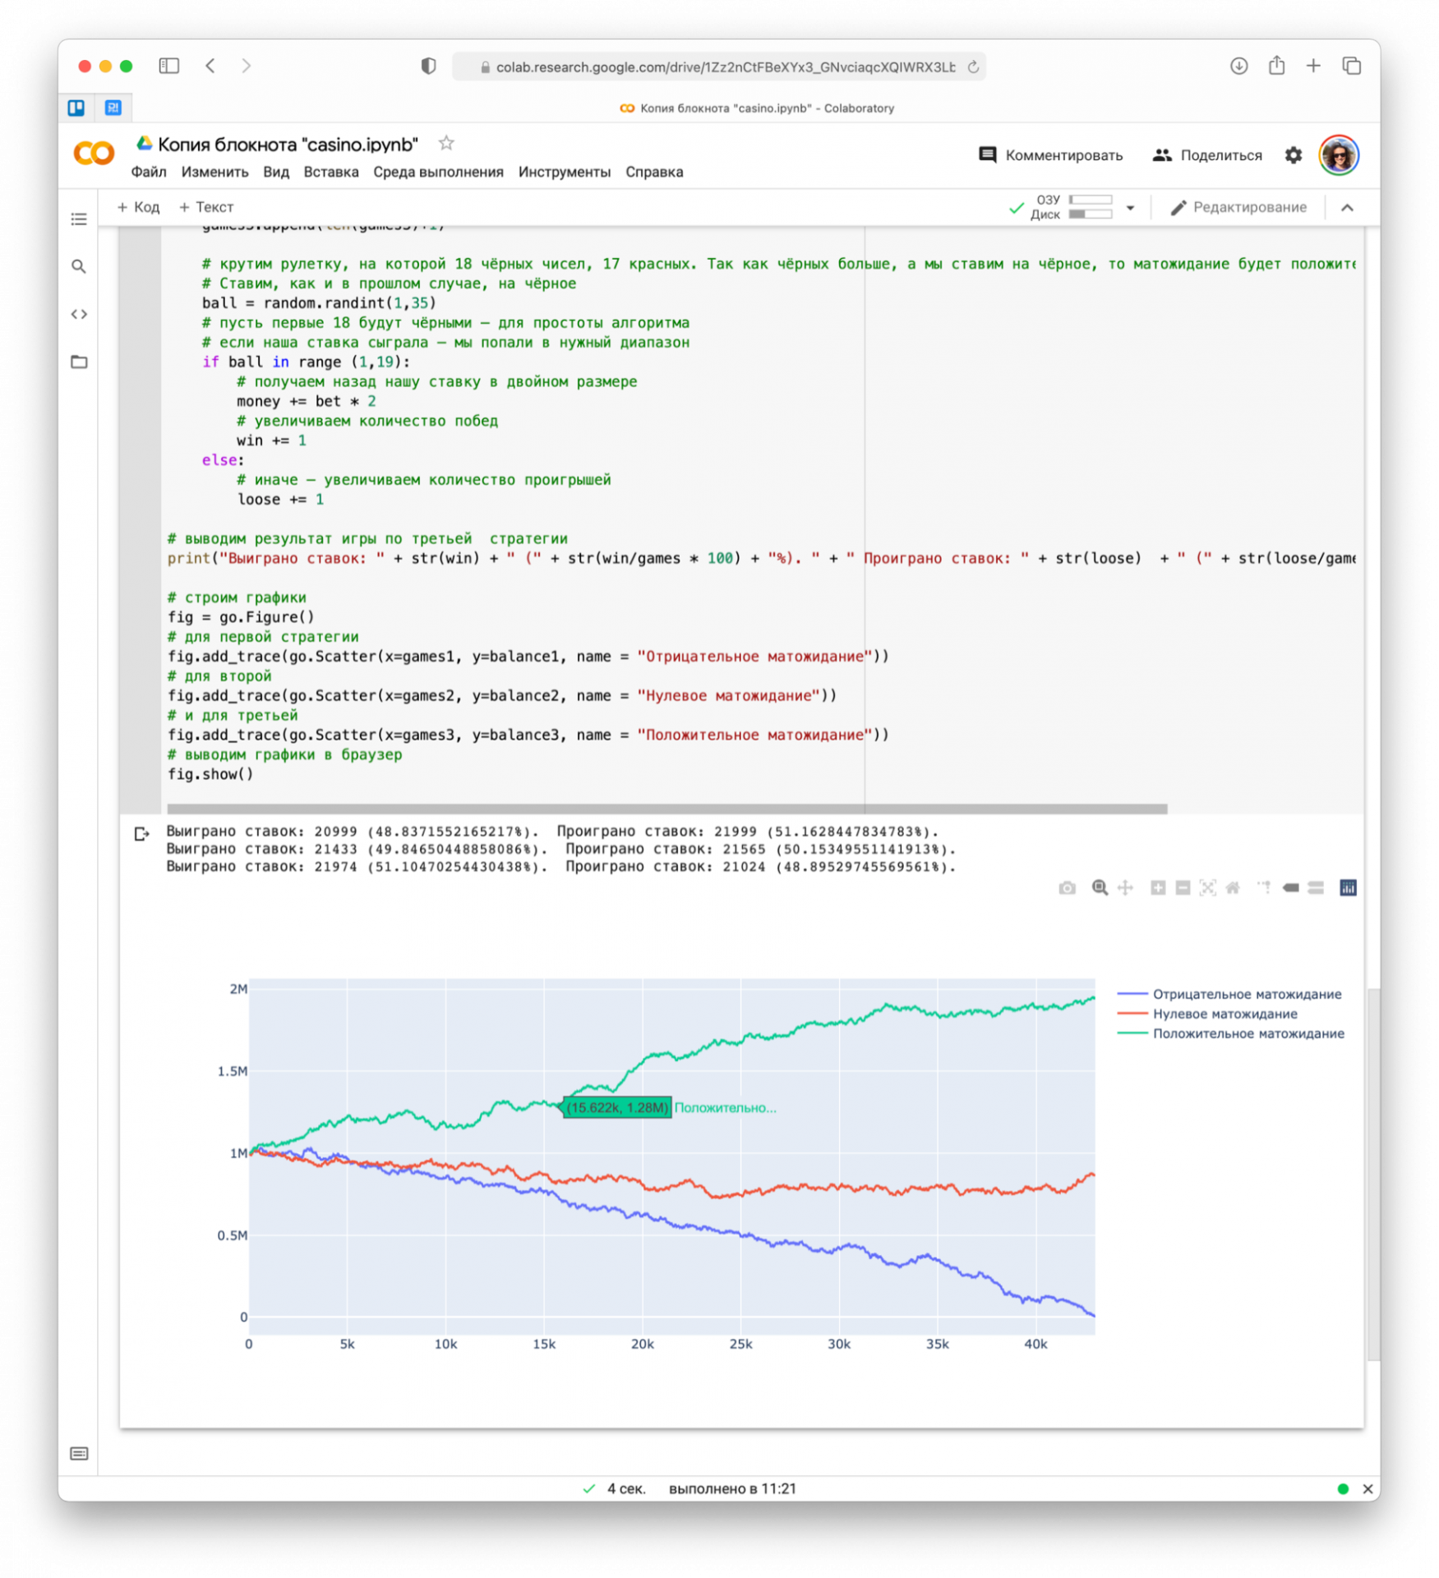Open the Инструменты menu
1439x1578 pixels.
(x=565, y=172)
